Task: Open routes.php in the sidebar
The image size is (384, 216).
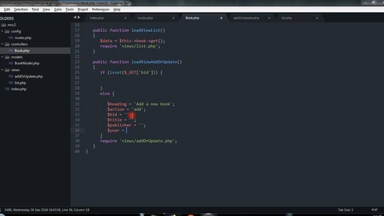Action: 23,38
